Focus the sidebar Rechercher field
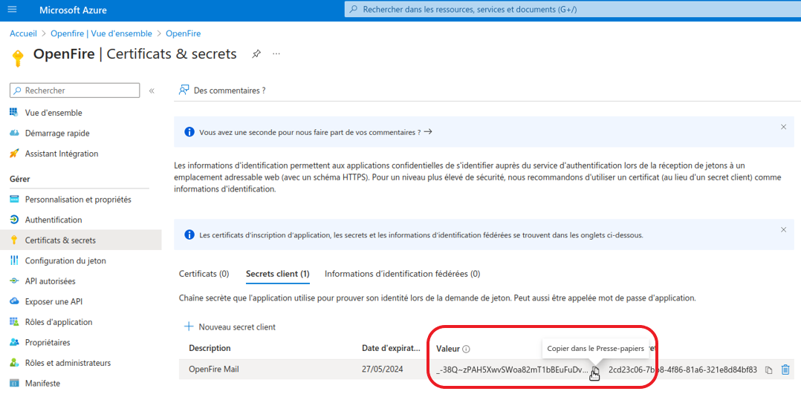The image size is (801, 397). [74, 91]
